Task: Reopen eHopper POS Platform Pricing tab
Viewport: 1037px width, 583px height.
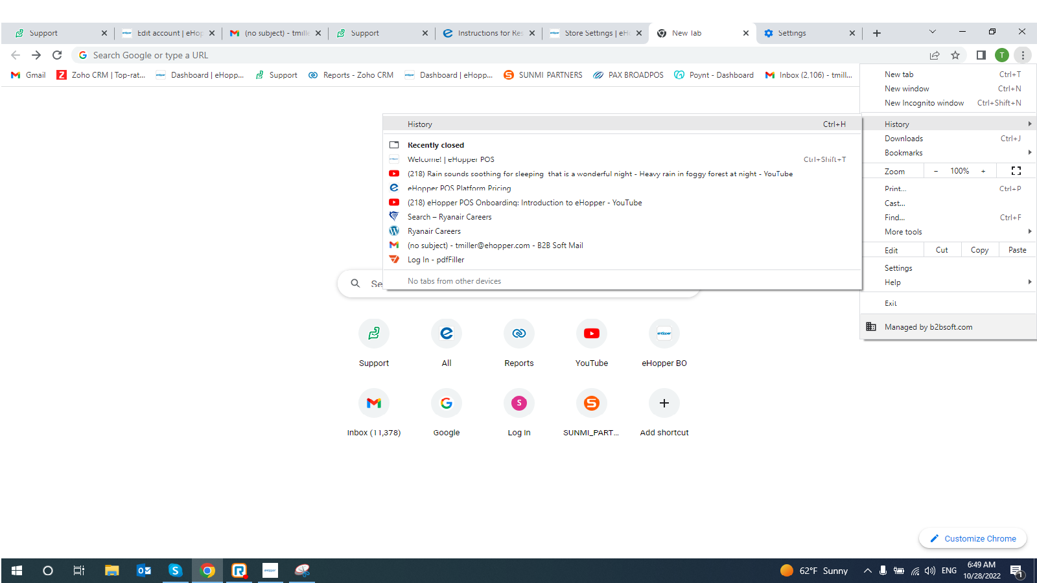Action: tap(623, 188)
